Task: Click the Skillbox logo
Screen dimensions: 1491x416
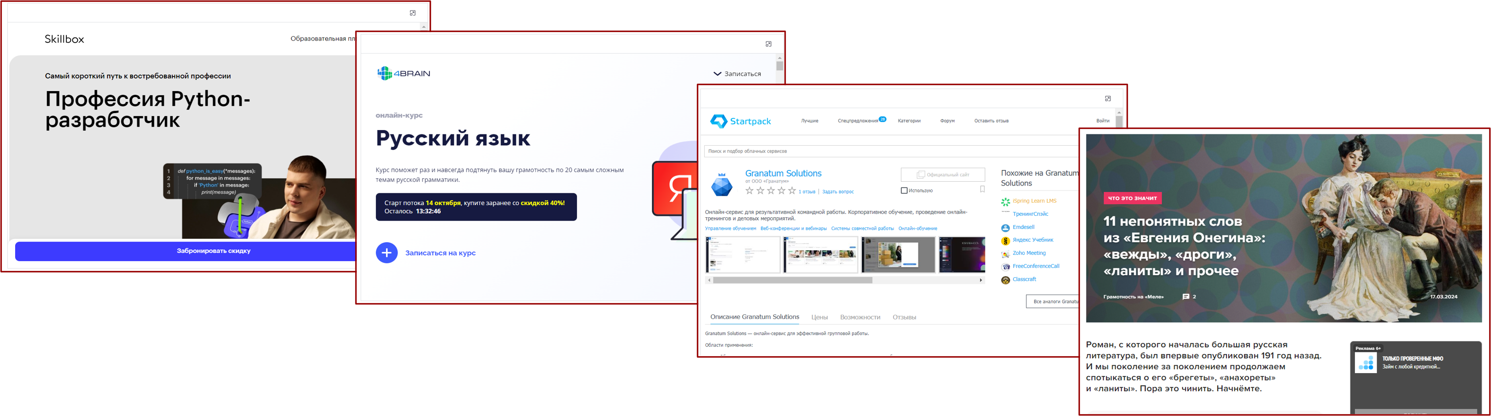Action: coord(64,39)
